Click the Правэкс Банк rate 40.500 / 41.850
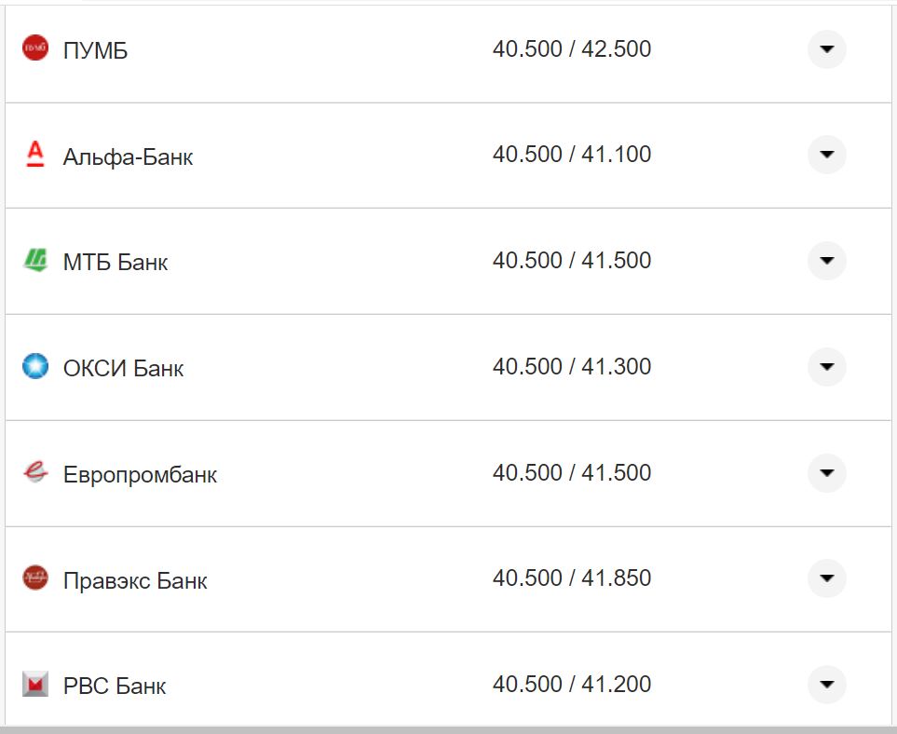This screenshot has height=734, width=897. click(x=572, y=578)
